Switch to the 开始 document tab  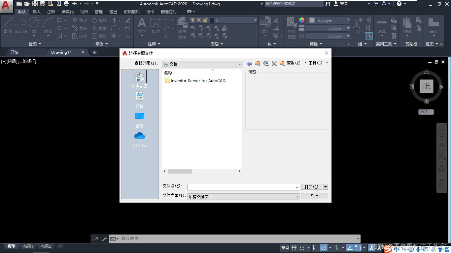[x=15, y=52]
